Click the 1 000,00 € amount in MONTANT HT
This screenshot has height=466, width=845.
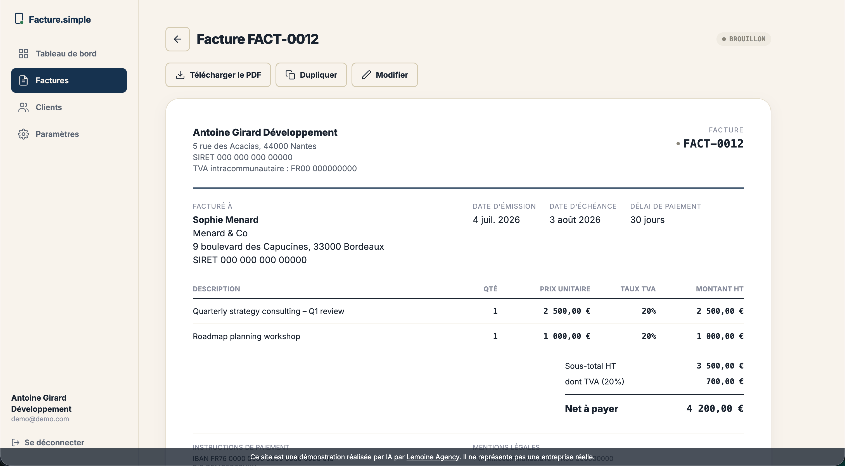[x=720, y=336]
